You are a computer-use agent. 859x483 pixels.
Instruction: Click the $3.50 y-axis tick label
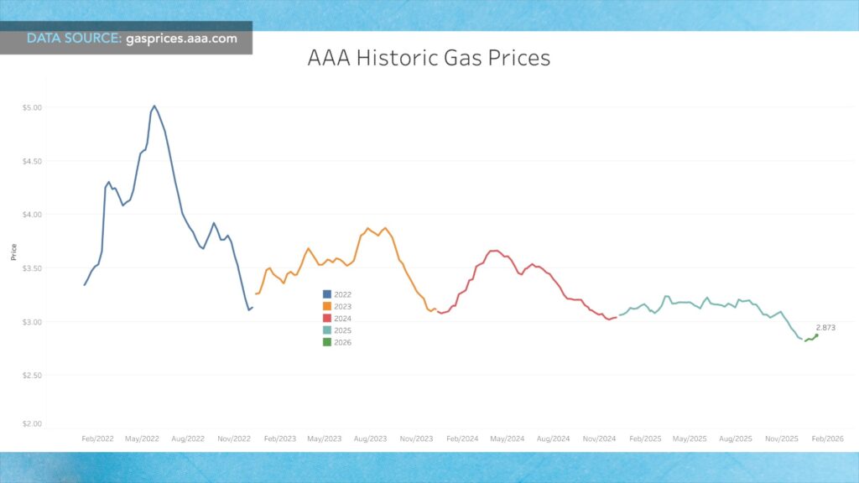(32, 268)
